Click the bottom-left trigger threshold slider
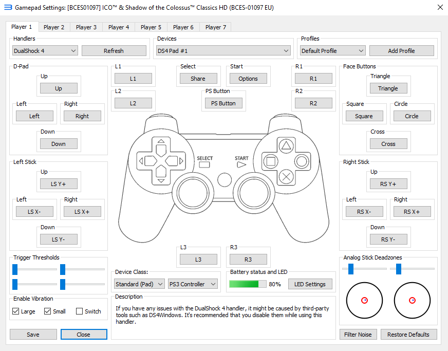The height and width of the screenshot is (351, 448). point(34,284)
